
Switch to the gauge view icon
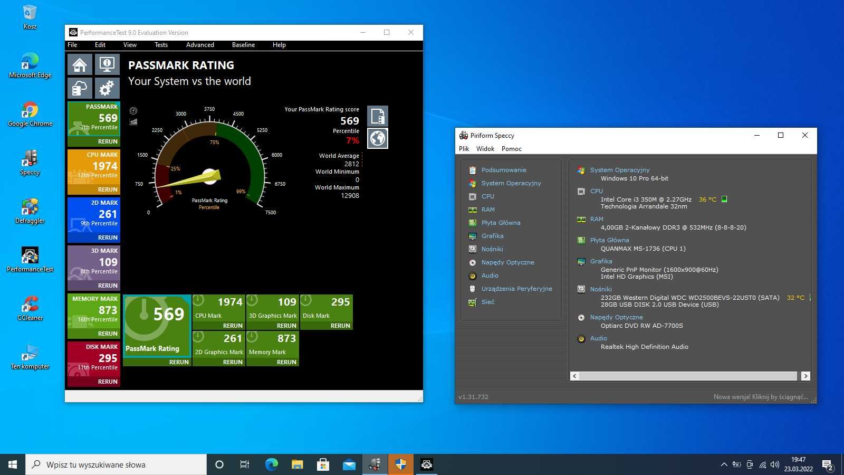click(x=133, y=111)
